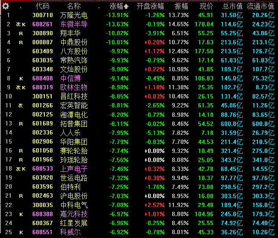Screen dimensions: 278x238
Task: Click the R marker on 赛轮轮胎 row
Action: 21,151
